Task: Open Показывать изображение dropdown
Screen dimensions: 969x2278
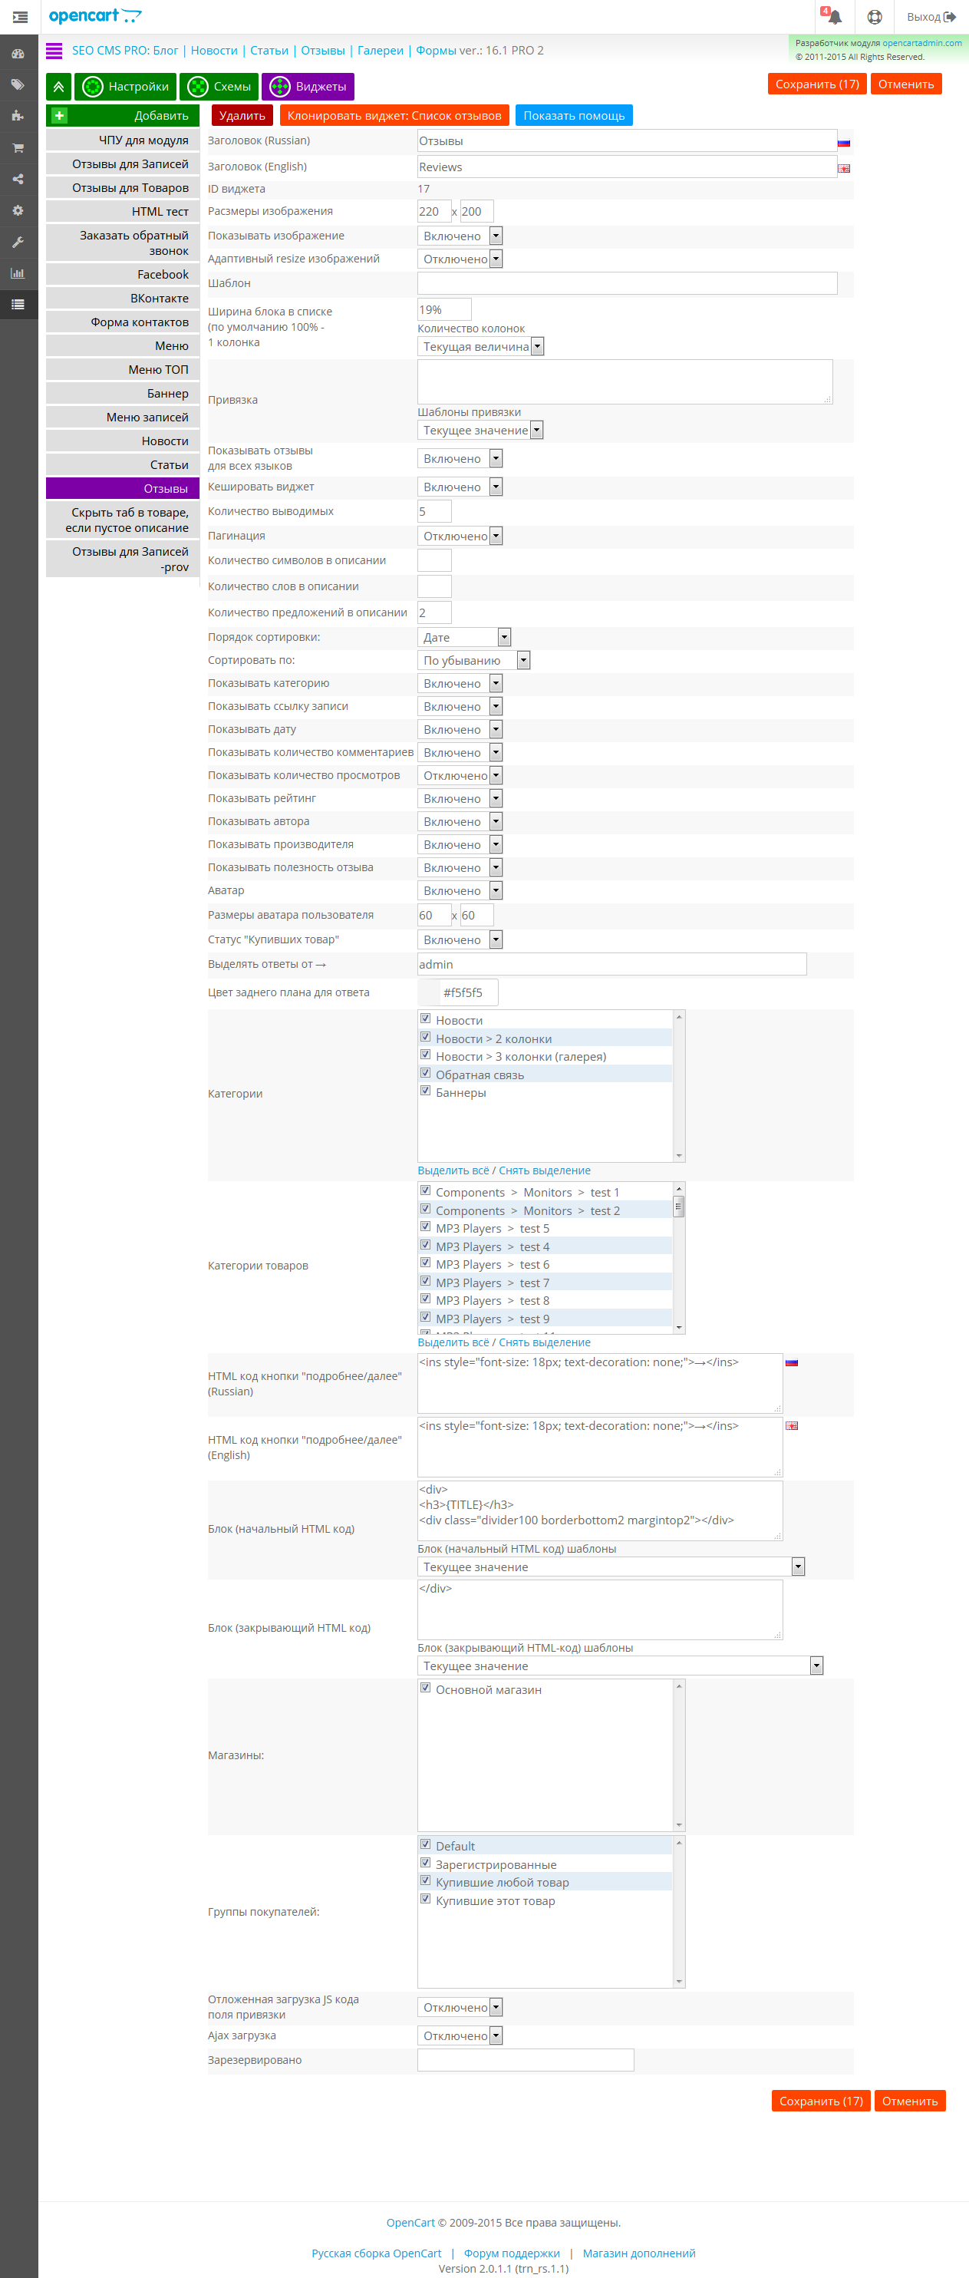Action: point(460,236)
